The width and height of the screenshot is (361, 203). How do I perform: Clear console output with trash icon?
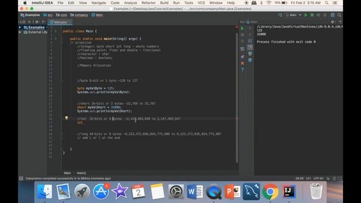[250, 60]
